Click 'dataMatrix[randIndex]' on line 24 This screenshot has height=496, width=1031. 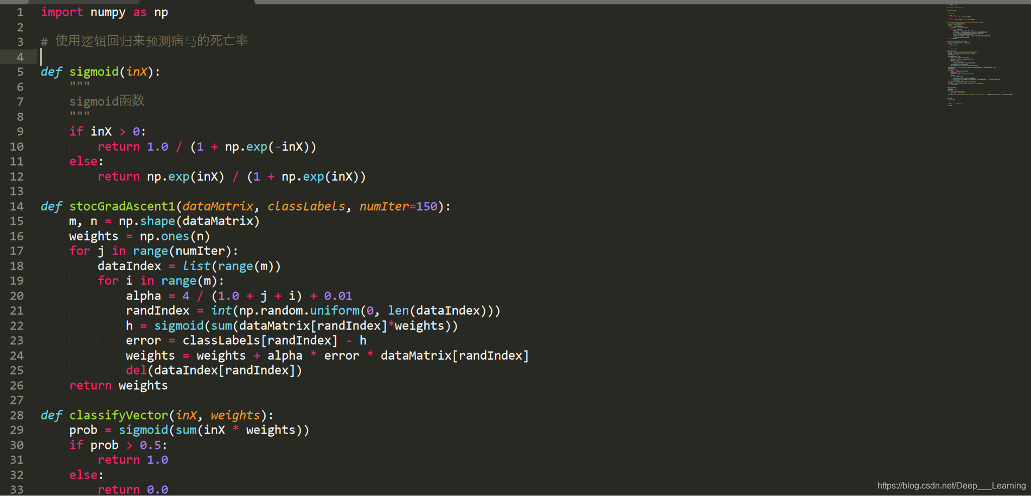[454, 355]
